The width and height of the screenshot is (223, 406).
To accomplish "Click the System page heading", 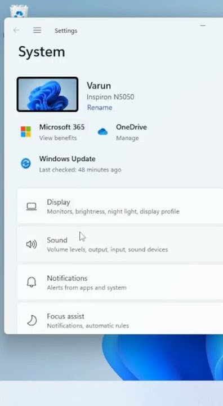I will (42, 52).
